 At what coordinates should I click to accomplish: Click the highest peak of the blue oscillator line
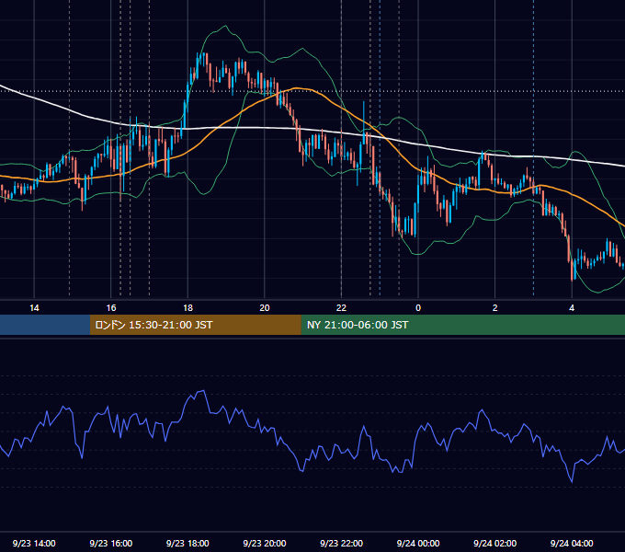coord(204,391)
